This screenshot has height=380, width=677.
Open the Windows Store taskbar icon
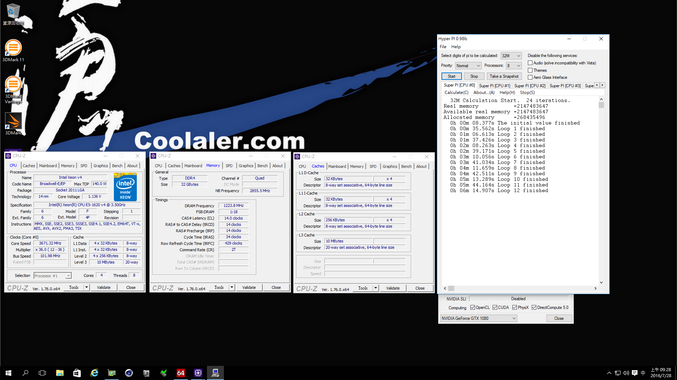pos(77,373)
